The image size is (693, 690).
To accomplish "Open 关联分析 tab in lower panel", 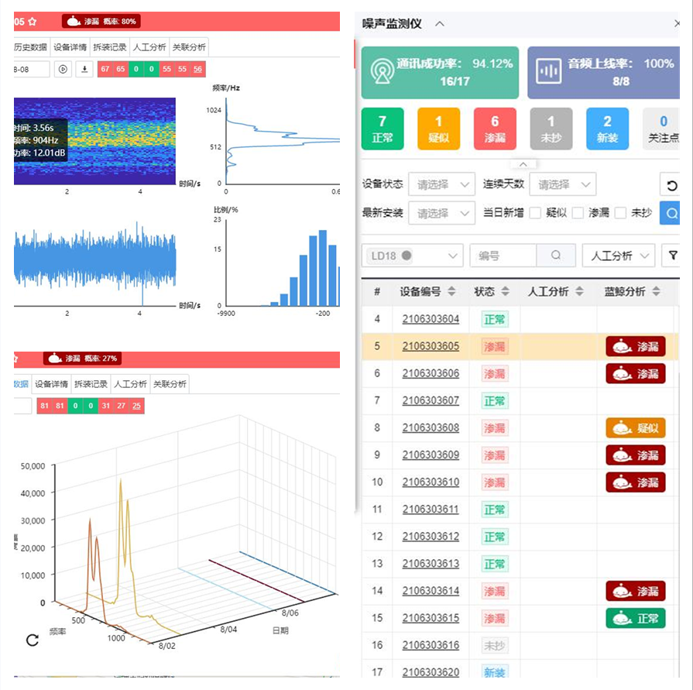I will (170, 384).
